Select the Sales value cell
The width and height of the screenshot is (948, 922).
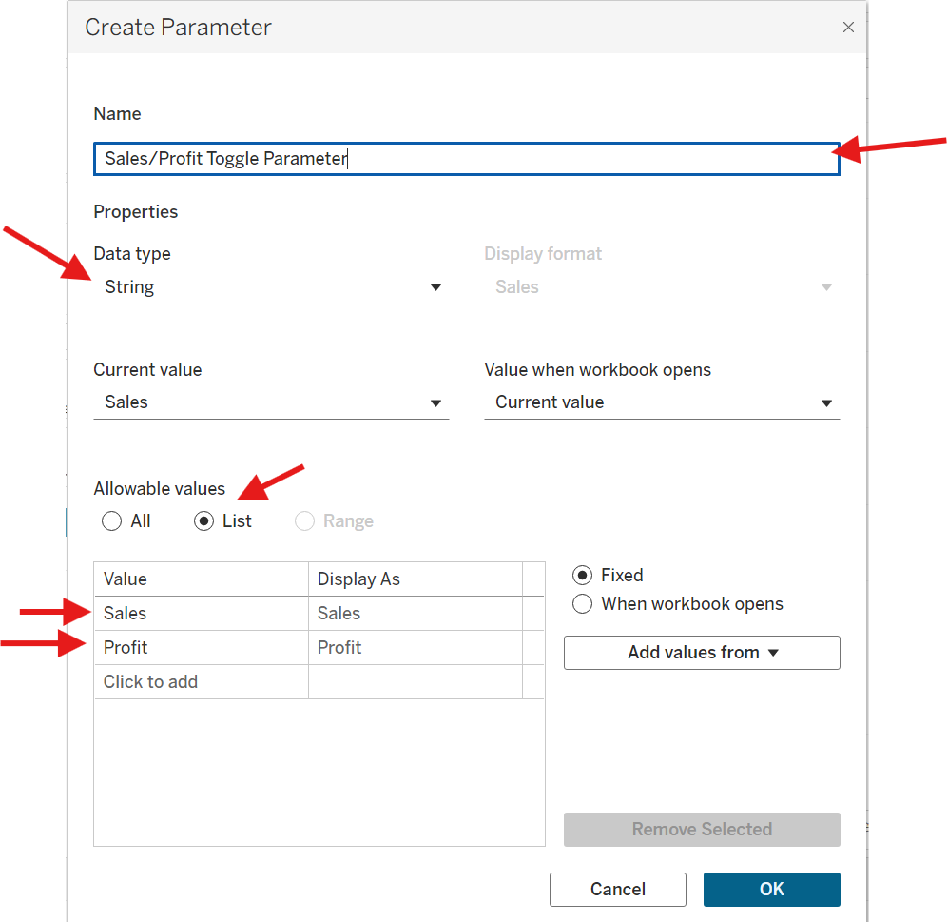coord(201,614)
